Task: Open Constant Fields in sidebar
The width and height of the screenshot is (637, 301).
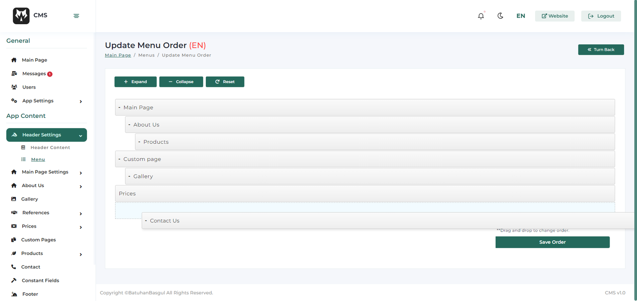Action: click(x=40, y=280)
